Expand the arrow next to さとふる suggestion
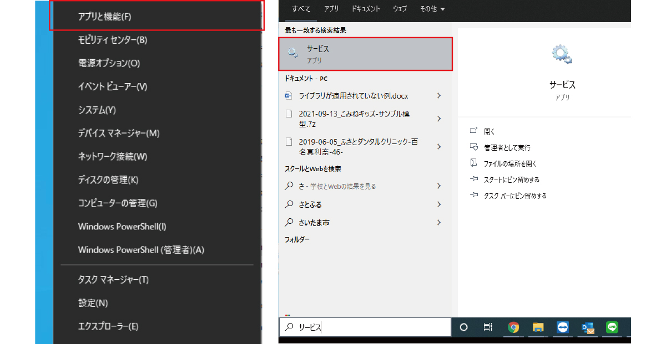The width and height of the screenshot is (666, 344). click(x=439, y=204)
